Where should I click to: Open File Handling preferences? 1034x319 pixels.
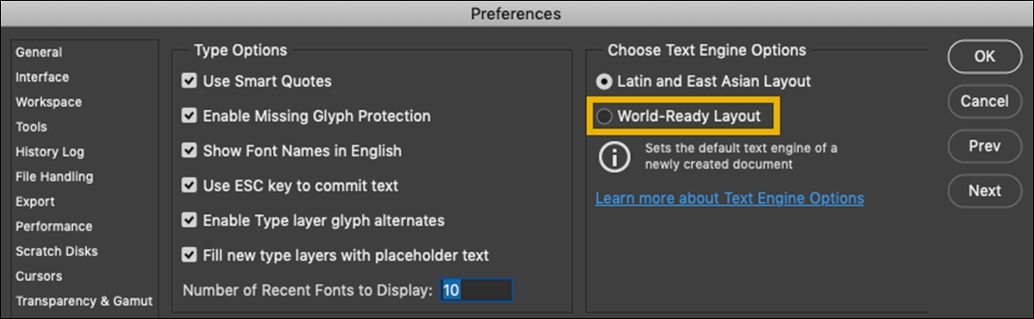[x=54, y=177]
